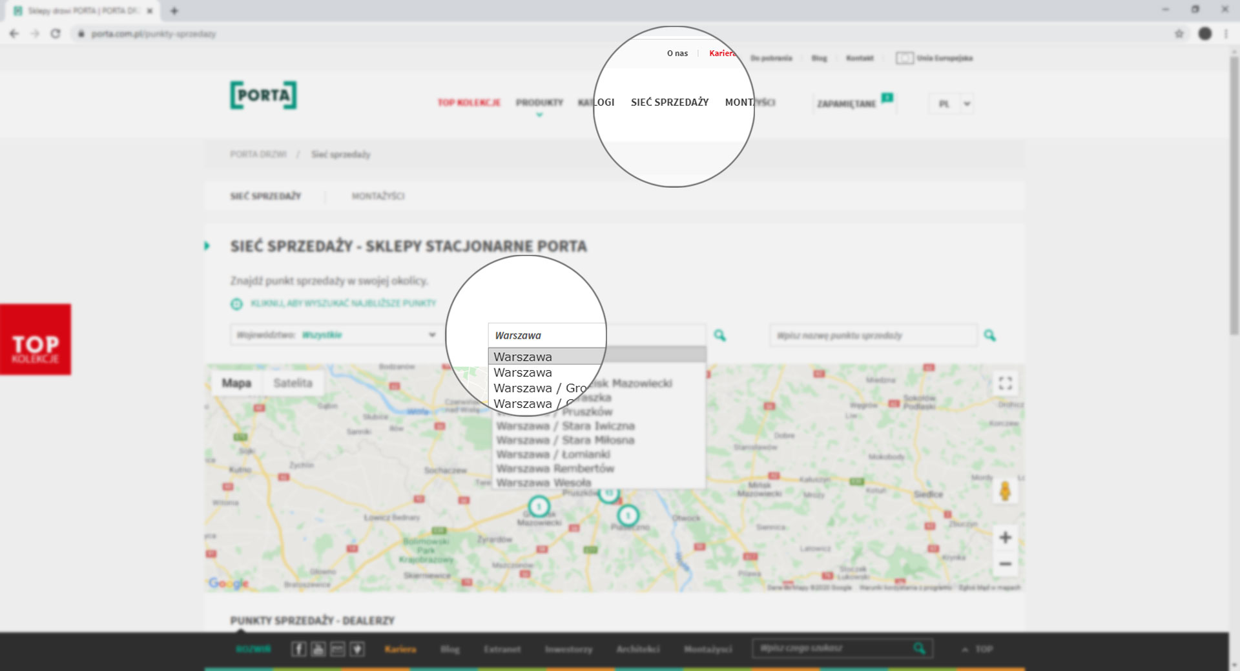Open ZAPAMIĘTANE saved items
This screenshot has height=671, width=1240.
(x=847, y=104)
